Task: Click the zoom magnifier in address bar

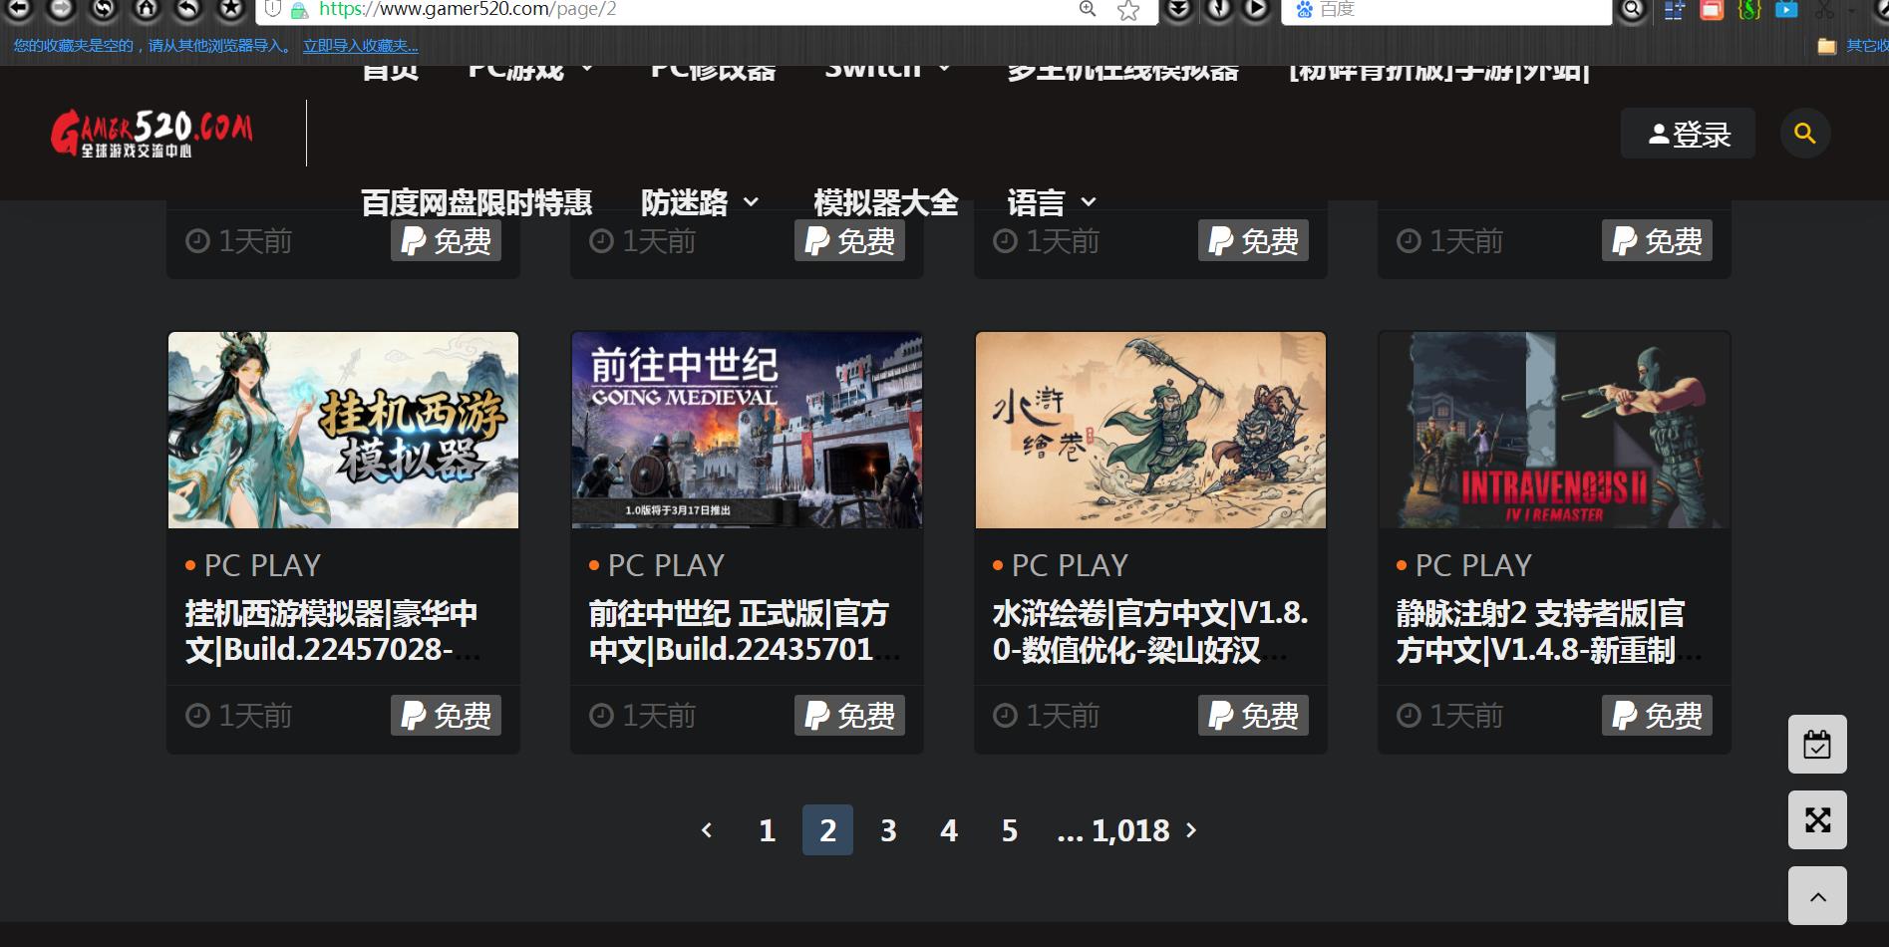Action: pyautogui.click(x=1087, y=9)
